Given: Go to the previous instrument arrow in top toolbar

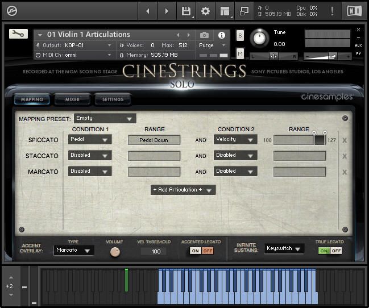Looking at the screenshot, I should point(148,11).
